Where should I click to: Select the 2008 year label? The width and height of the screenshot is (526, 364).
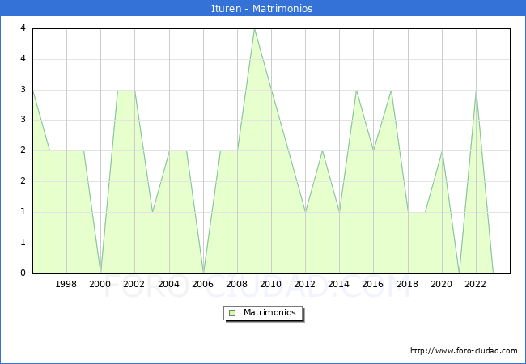237,284
